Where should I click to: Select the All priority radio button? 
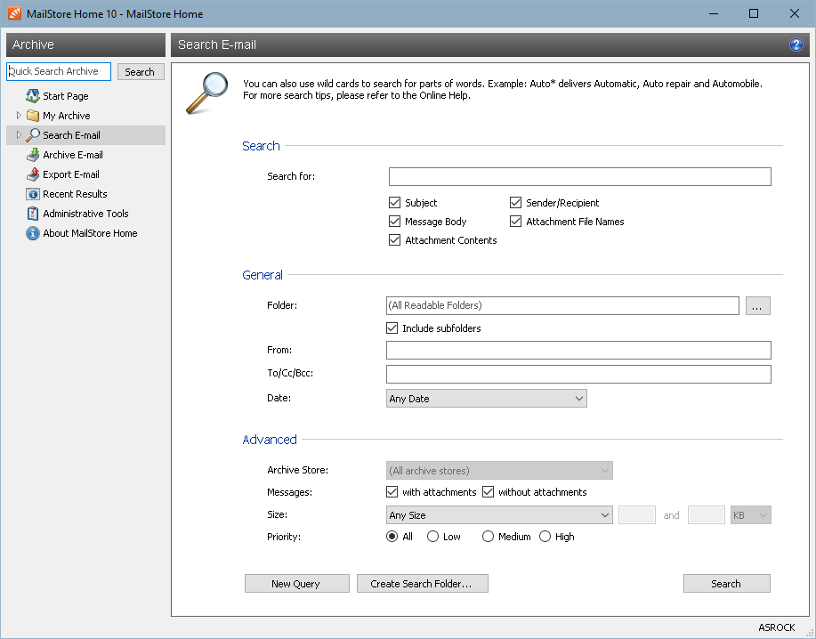coord(392,536)
